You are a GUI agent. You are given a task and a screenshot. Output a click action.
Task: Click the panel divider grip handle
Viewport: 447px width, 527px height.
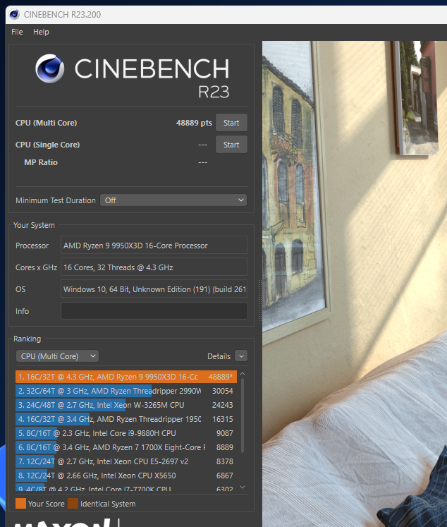pos(260,300)
